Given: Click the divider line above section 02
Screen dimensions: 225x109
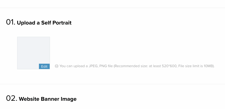Looking at the screenshot, I should 113,84.
